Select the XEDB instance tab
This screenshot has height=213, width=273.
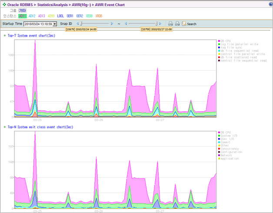[89, 16]
